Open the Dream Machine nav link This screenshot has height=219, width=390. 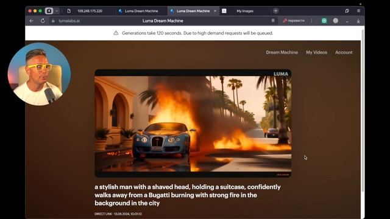coord(282,52)
